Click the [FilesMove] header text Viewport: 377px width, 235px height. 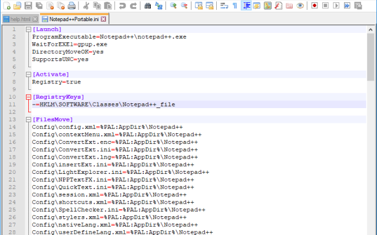click(x=52, y=119)
